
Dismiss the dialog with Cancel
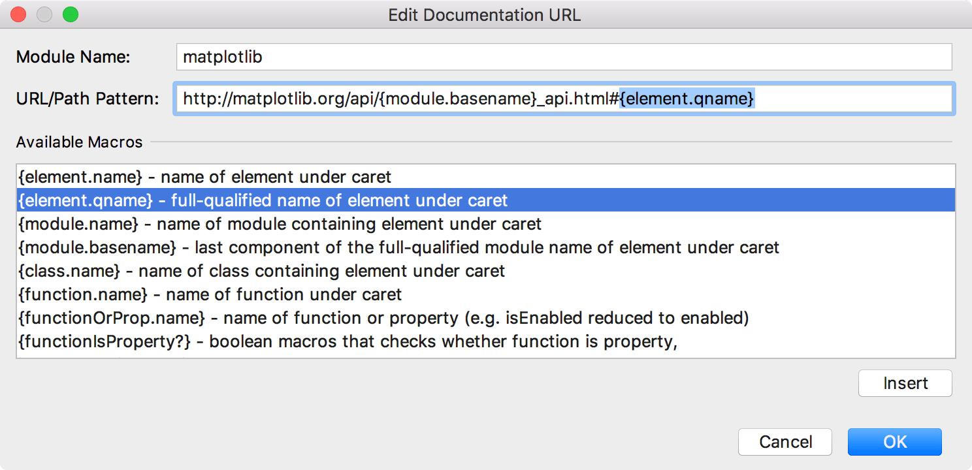(x=785, y=442)
